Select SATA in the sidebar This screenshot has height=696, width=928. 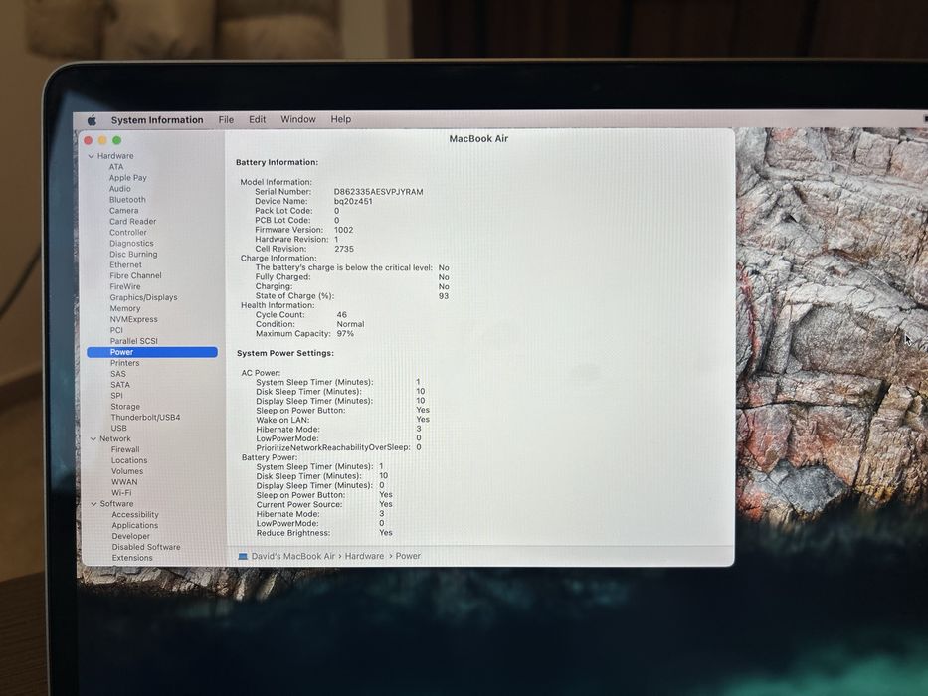point(120,385)
